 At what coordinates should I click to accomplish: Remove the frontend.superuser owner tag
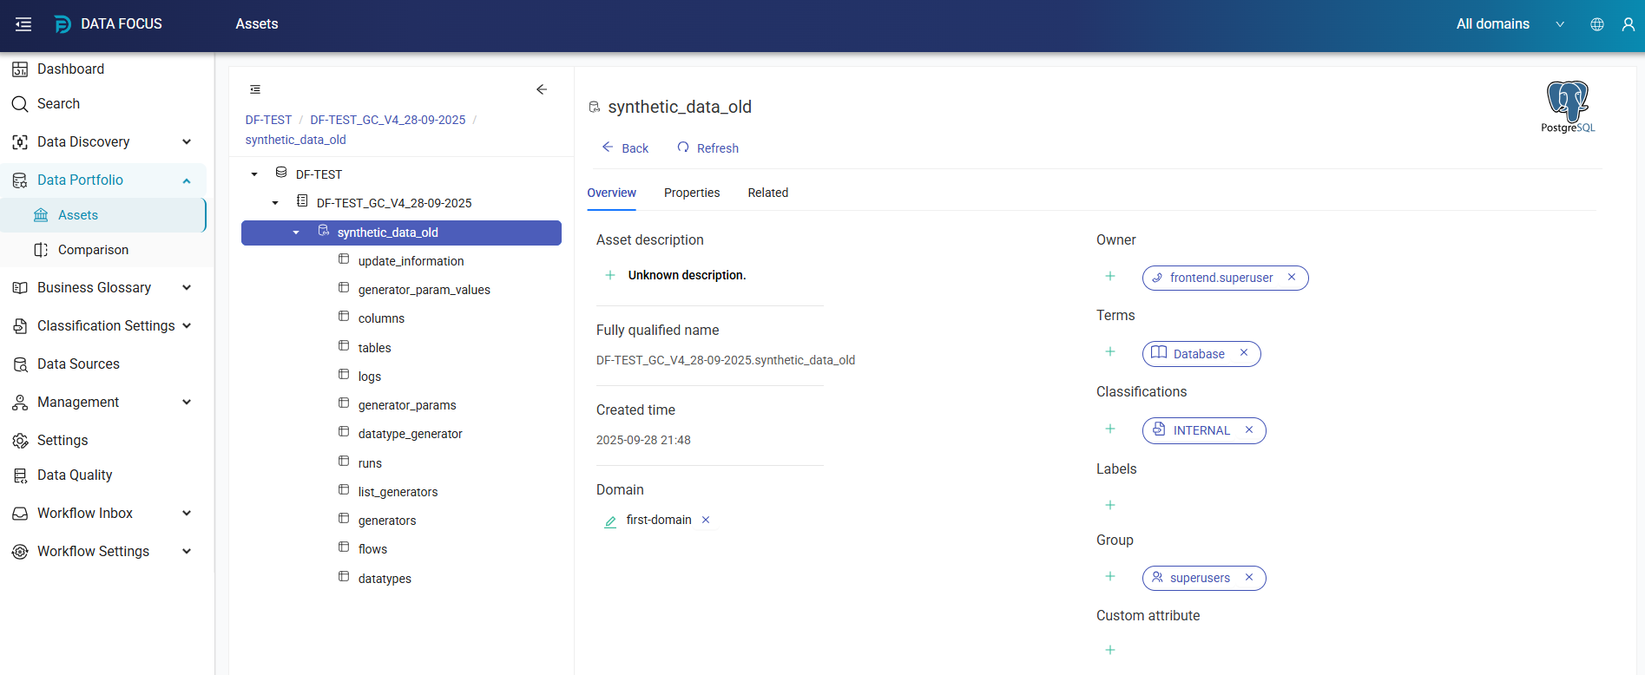[1292, 278]
